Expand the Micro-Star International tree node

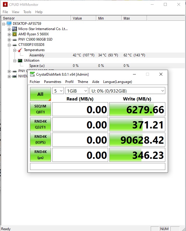pos(9,29)
